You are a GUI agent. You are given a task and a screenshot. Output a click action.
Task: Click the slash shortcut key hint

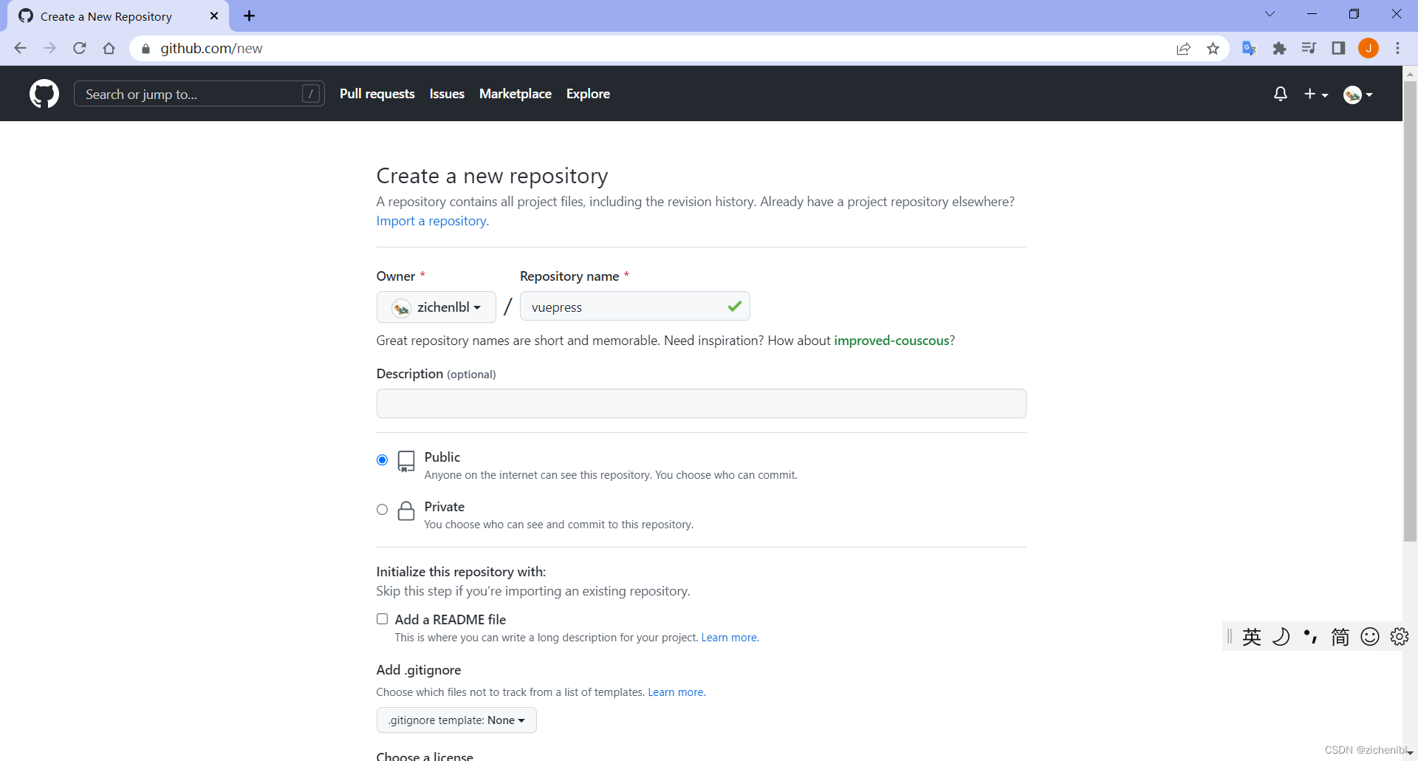tap(311, 94)
